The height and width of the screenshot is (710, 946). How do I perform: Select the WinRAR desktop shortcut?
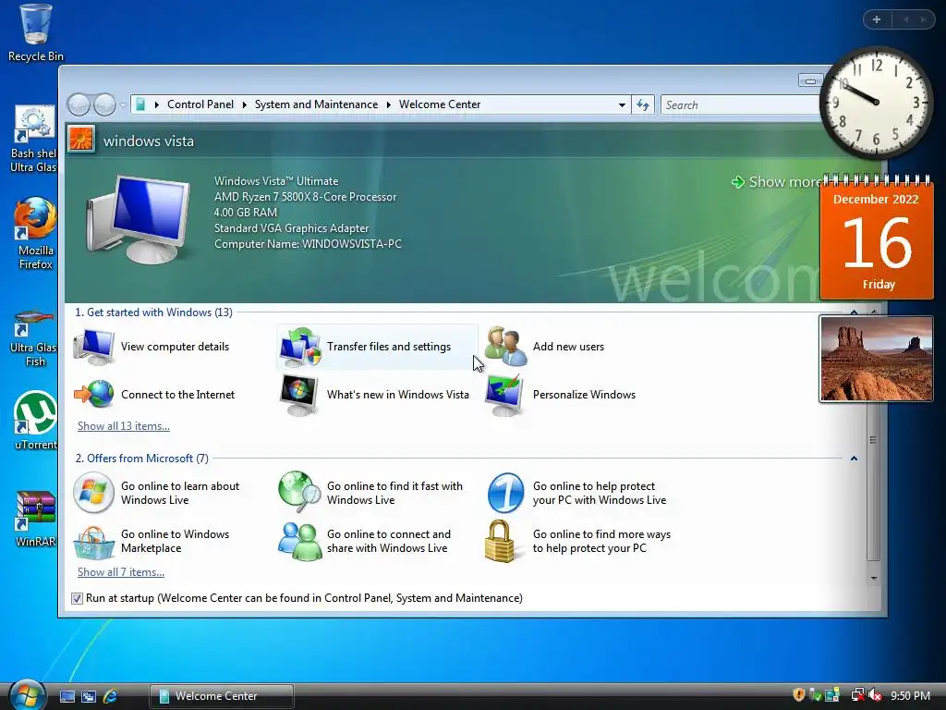[x=35, y=519]
